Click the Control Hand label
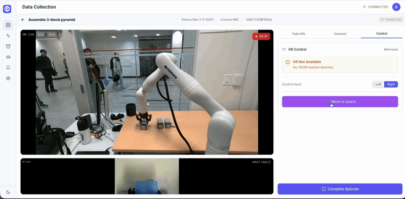The image size is (405, 199). [x=292, y=85]
